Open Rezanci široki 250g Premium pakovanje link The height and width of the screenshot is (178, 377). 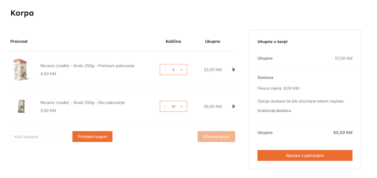click(x=87, y=66)
